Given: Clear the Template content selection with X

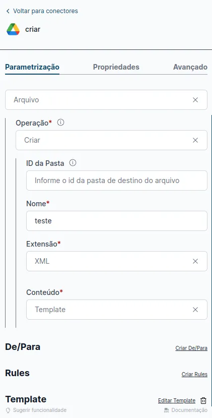Looking at the screenshot, I should click(x=195, y=310).
